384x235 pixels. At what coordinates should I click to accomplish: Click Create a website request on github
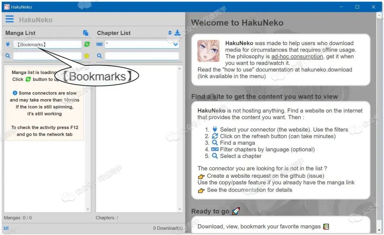click(x=266, y=176)
